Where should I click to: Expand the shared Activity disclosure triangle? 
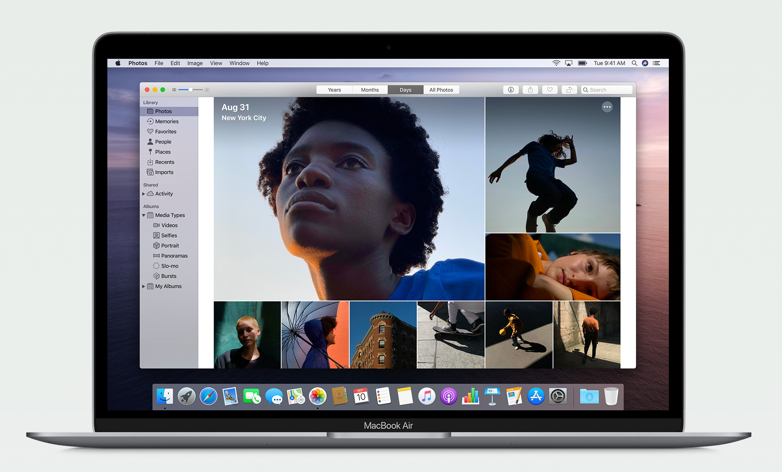coord(144,194)
